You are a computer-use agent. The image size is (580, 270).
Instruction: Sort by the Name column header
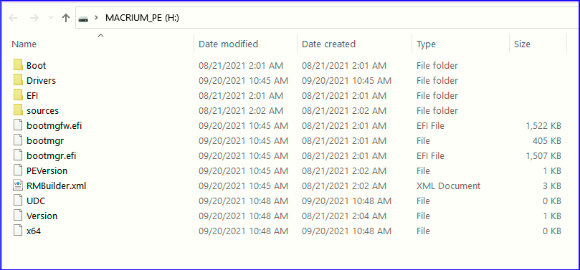tap(24, 44)
